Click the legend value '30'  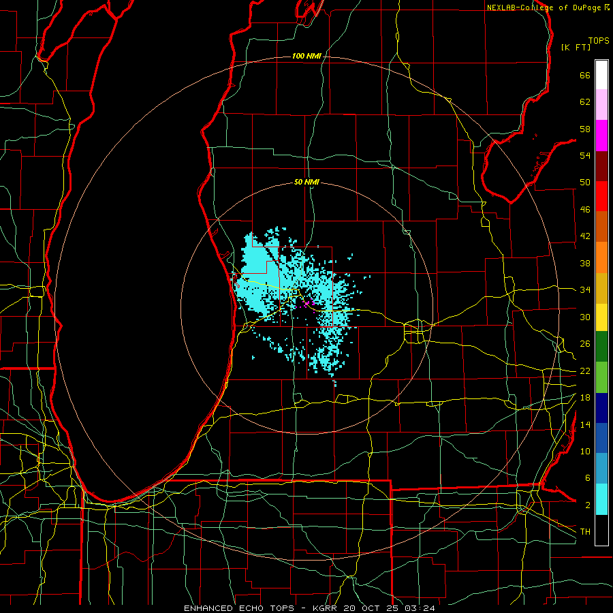coord(585,317)
